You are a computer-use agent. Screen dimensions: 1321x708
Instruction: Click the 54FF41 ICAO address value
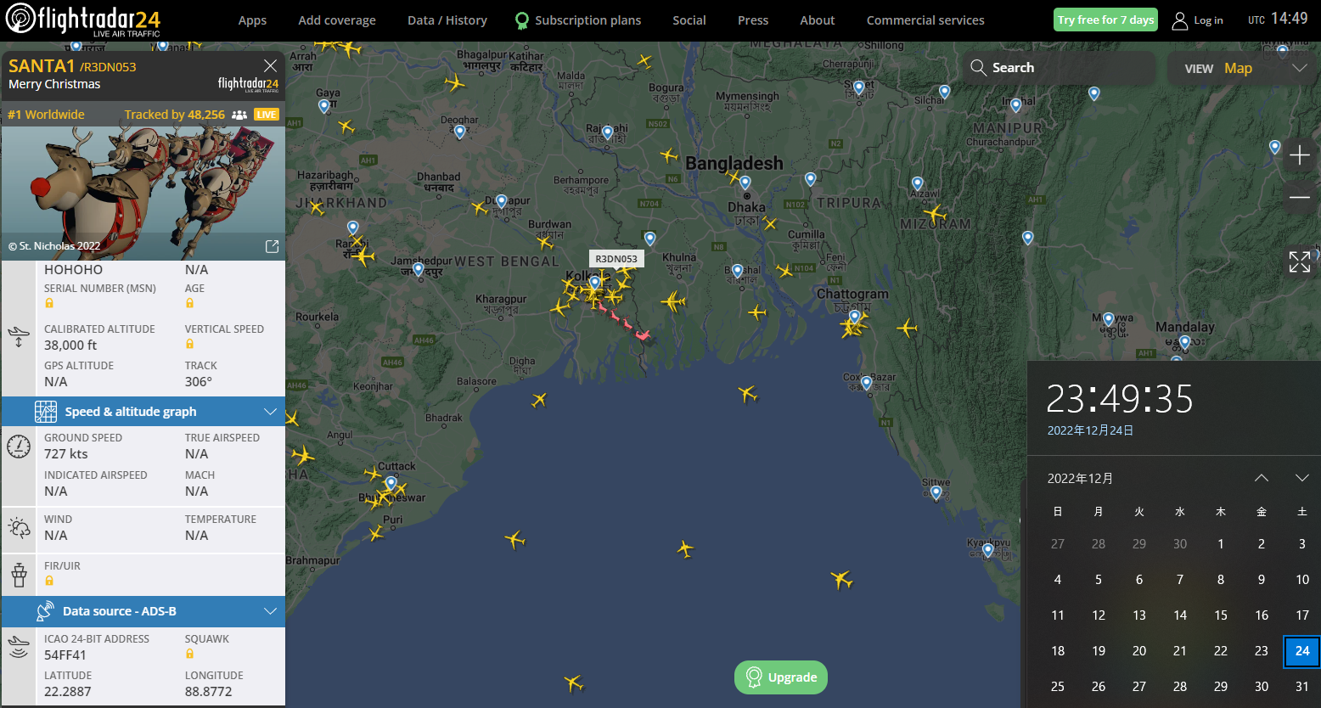[x=65, y=655]
